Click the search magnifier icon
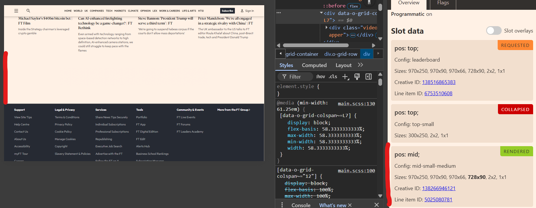The image size is (536, 208). point(28,11)
